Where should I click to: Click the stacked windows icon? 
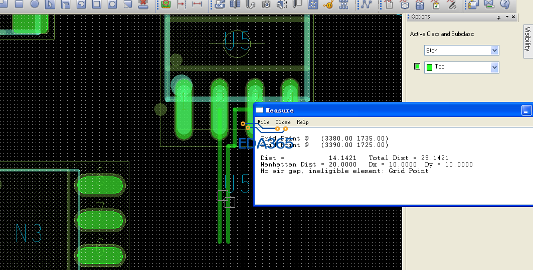(473, 4)
